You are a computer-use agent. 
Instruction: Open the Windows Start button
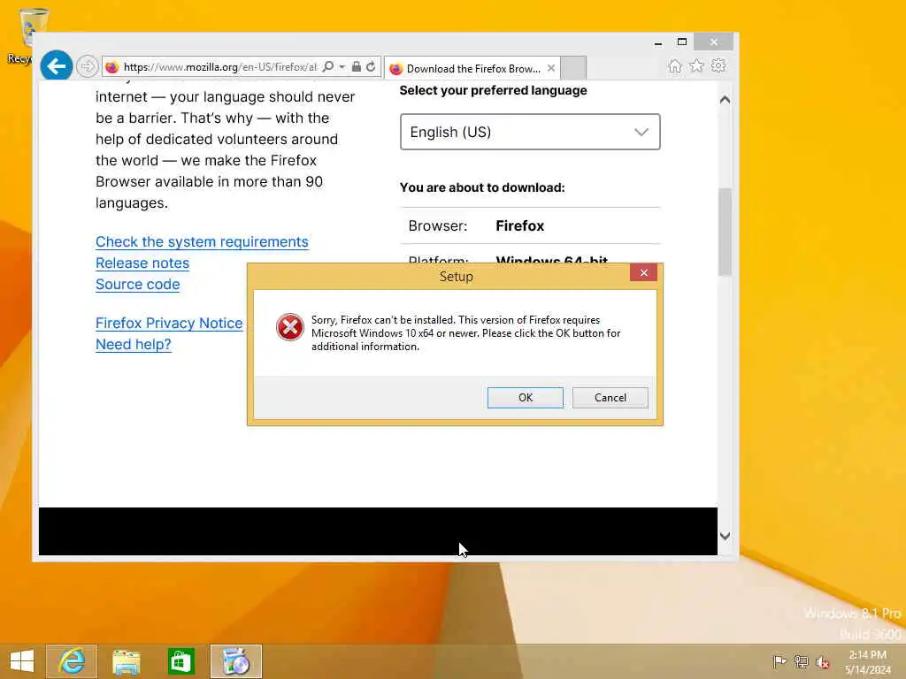point(22,661)
